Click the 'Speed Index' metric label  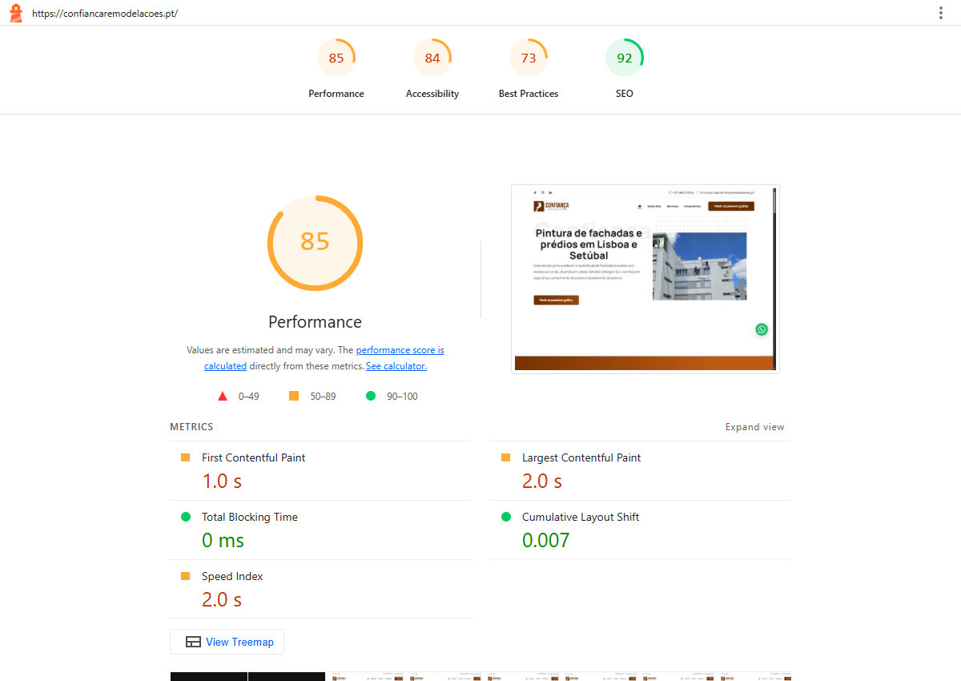(232, 576)
